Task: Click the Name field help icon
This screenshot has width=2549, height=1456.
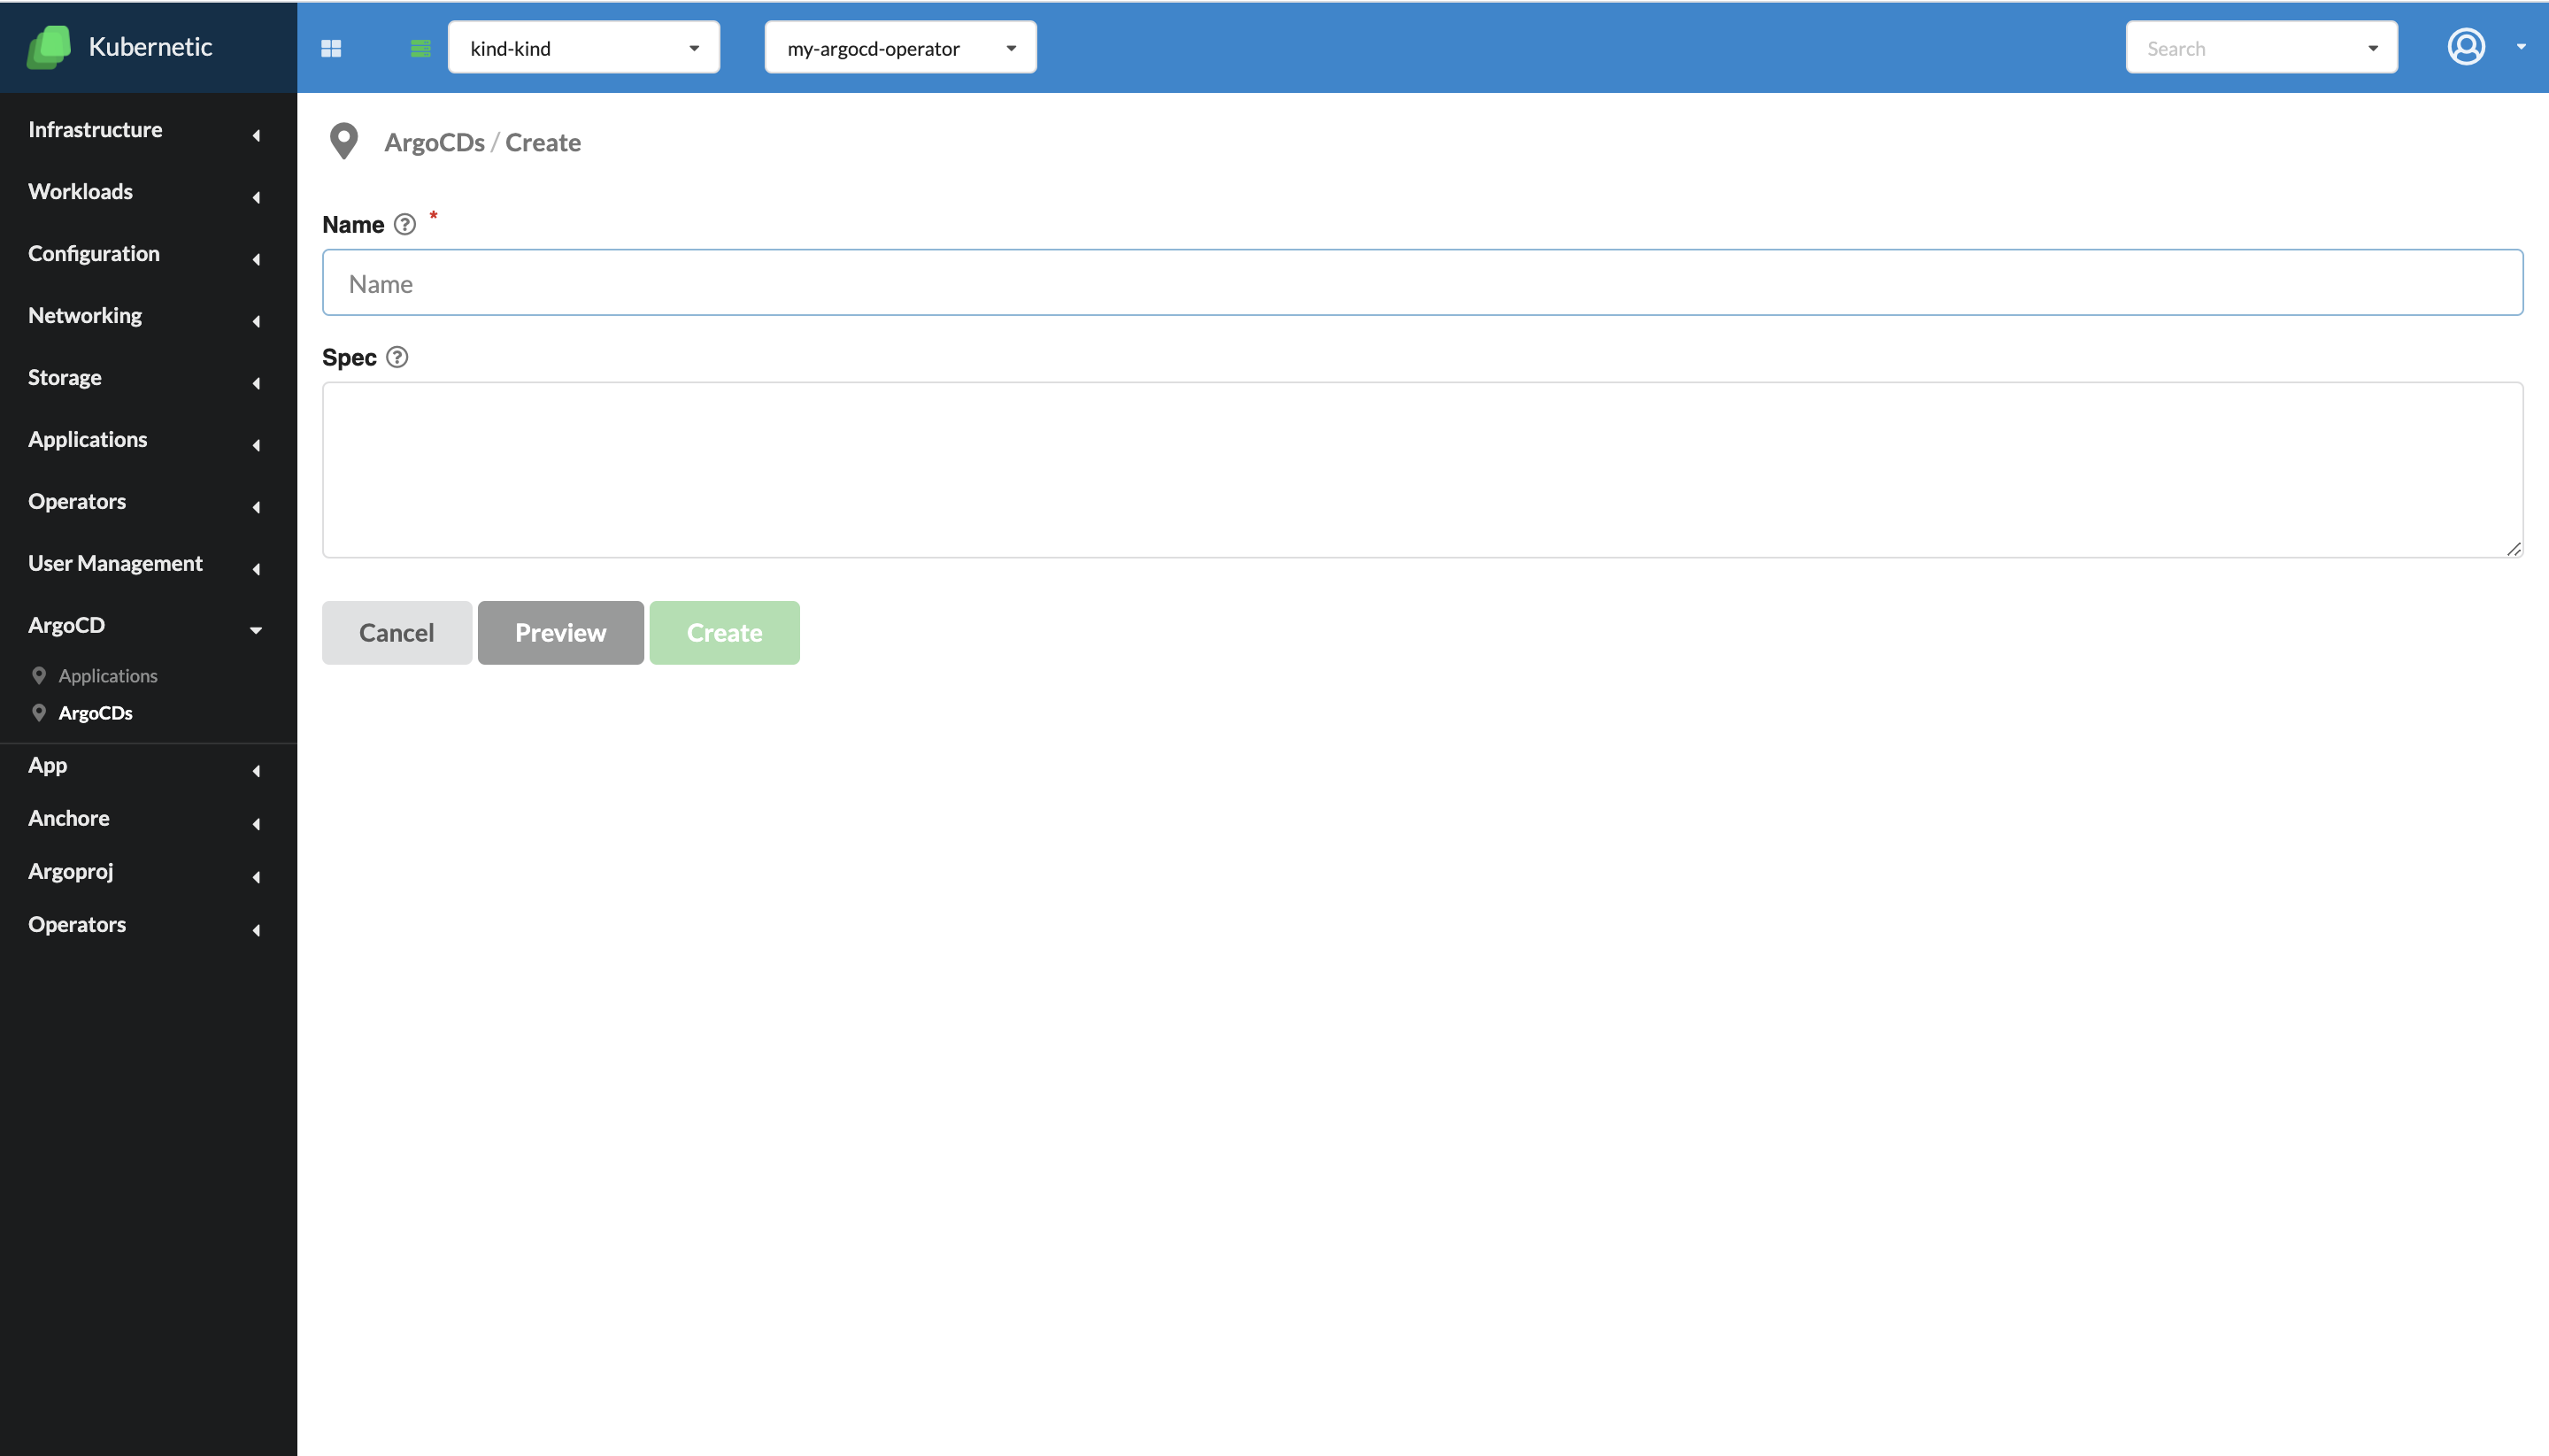Action: [404, 225]
